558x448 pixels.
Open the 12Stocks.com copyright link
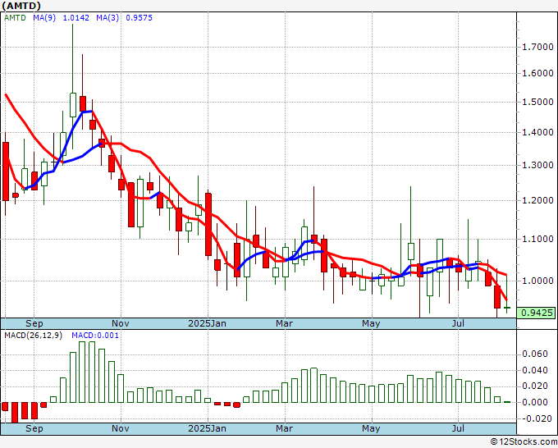tap(524, 442)
